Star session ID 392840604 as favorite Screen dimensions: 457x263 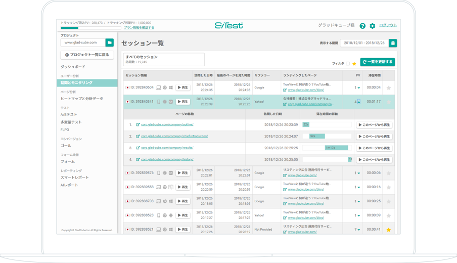389,88
